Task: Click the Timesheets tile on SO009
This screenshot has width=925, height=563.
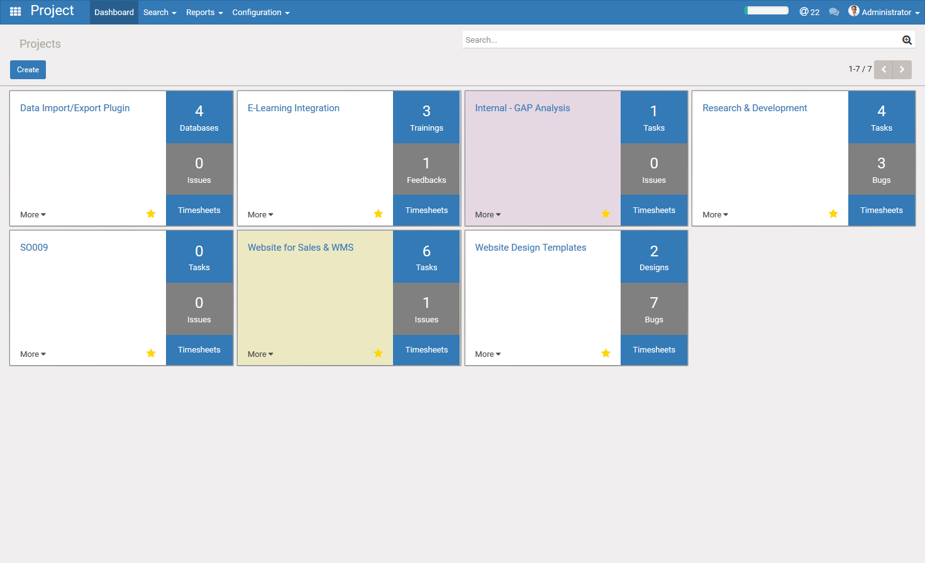Action: tap(199, 350)
